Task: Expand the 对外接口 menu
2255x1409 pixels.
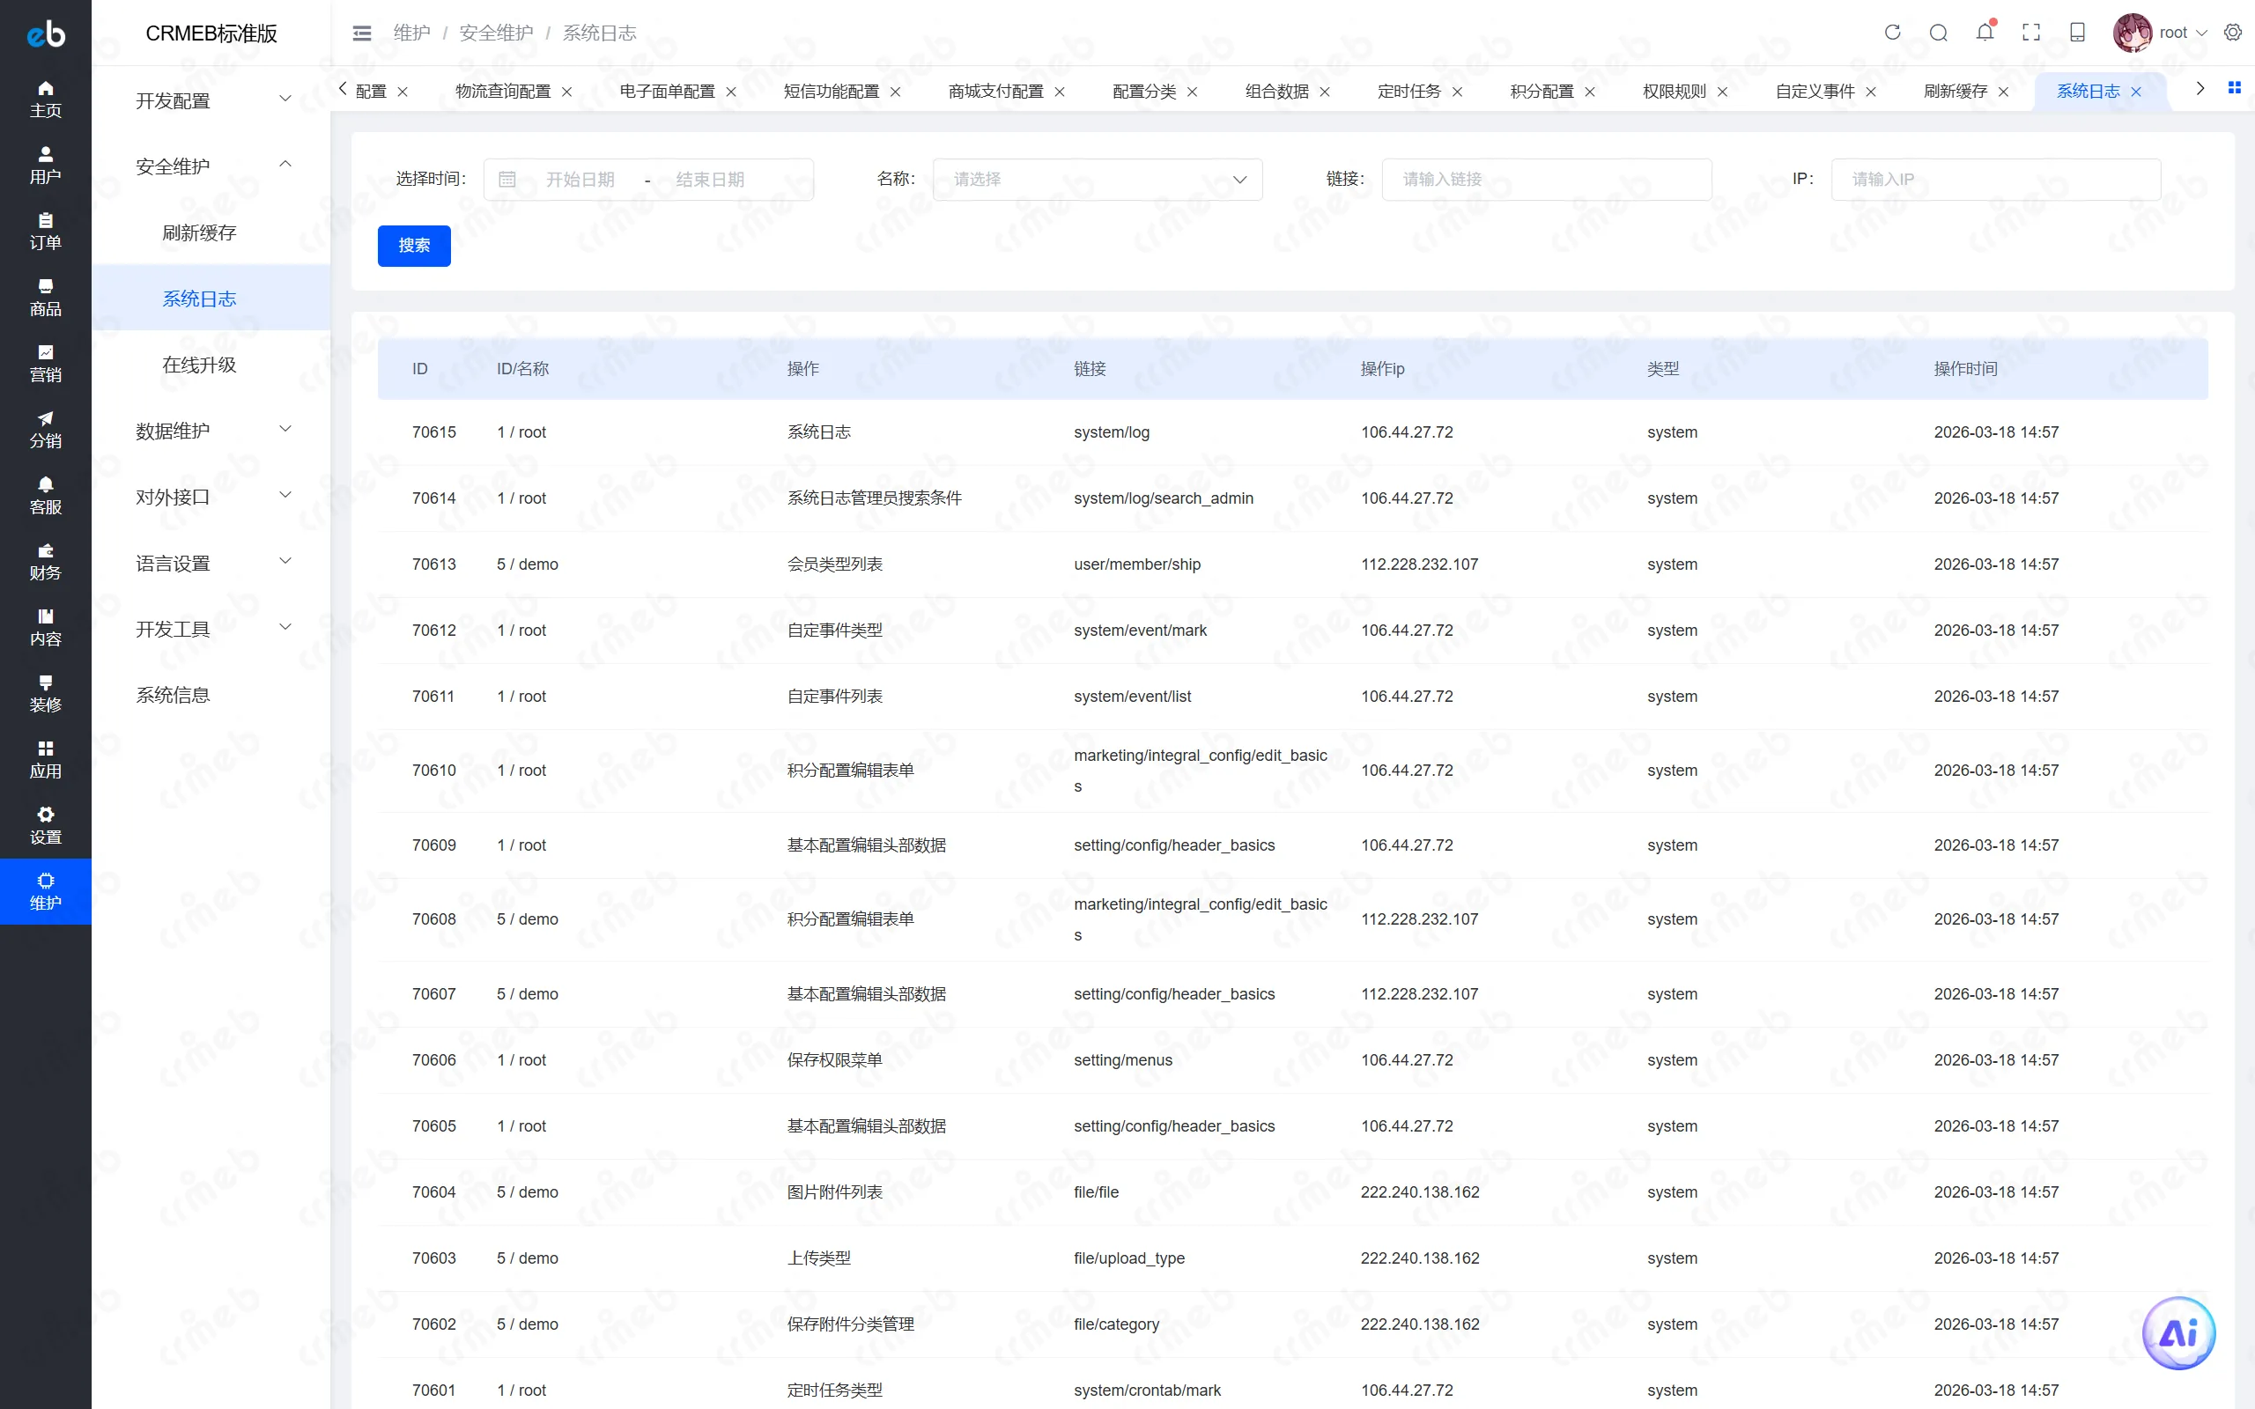Action: click(x=211, y=497)
